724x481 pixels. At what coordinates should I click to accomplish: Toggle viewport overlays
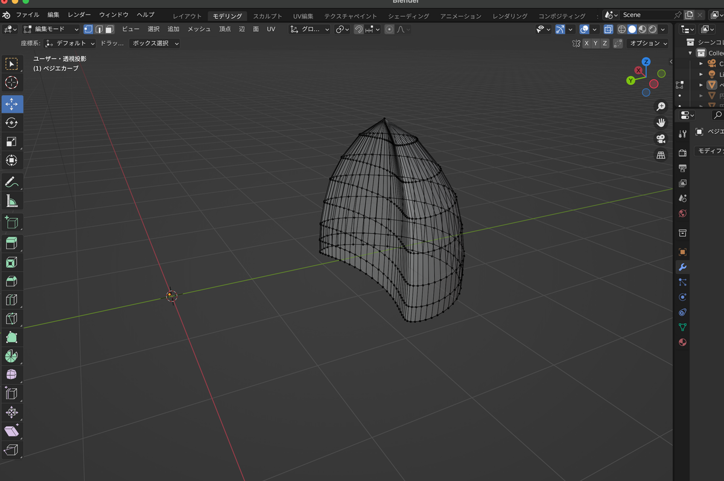click(x=584, y=29)
